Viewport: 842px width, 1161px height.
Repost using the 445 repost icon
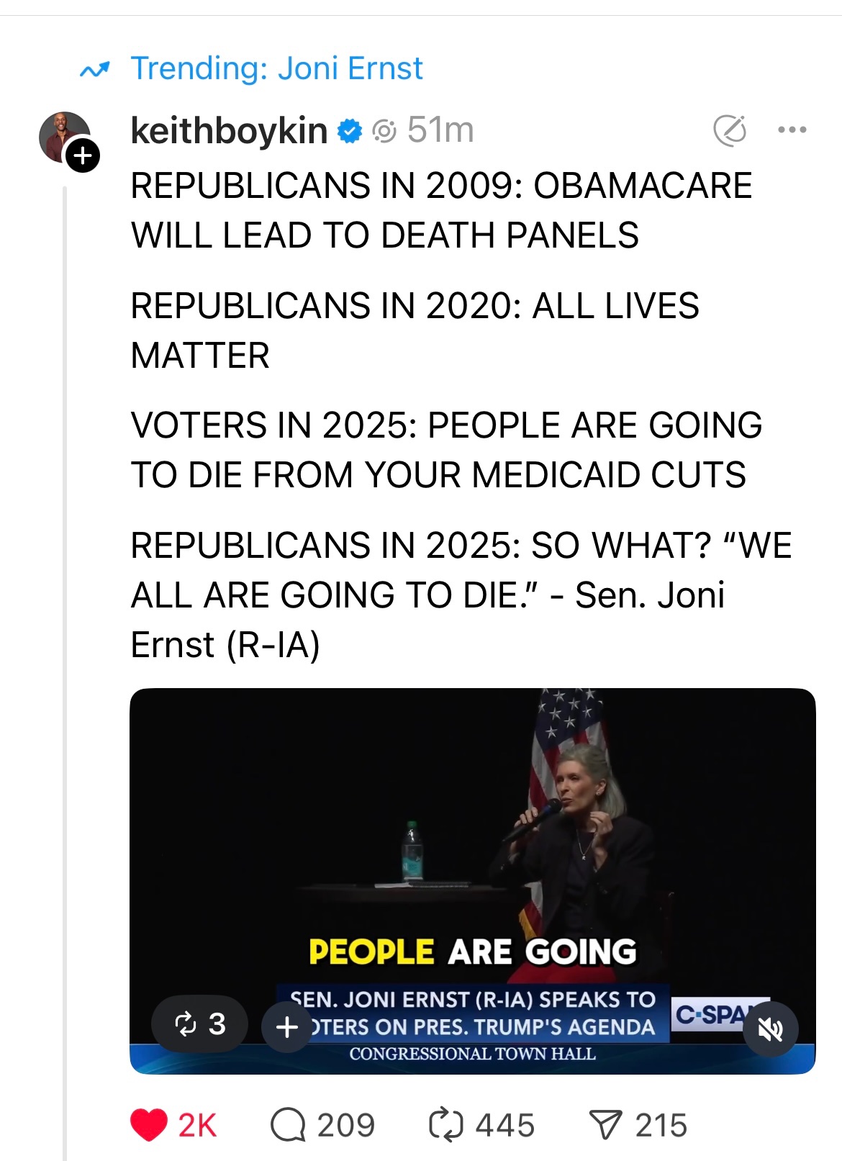pyautogui.click(x=445, y=1125)
